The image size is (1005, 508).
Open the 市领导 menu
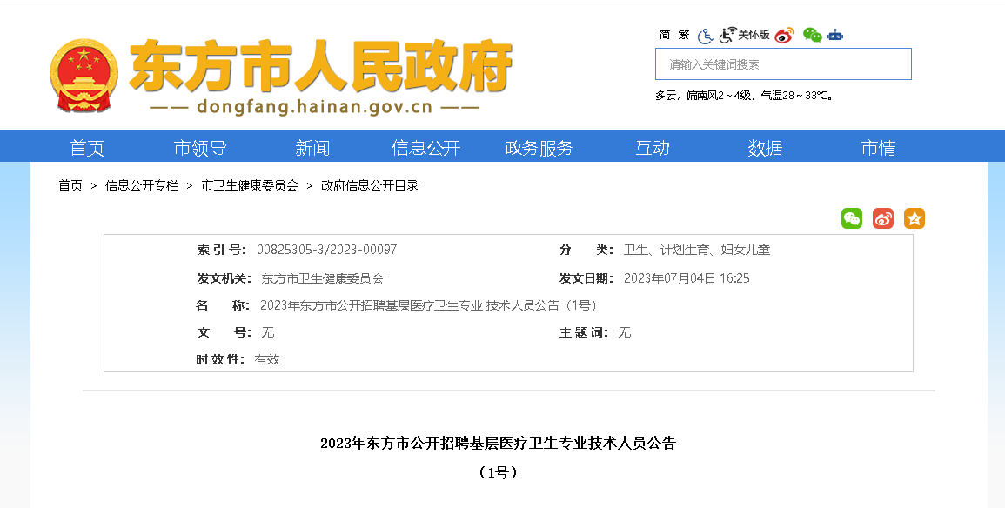[x=200, y=148]
